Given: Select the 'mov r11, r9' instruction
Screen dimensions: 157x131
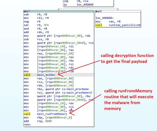Looking at the screenshot, I should tap(36, 18).
